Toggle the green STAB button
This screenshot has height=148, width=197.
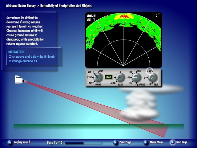point(108,77)
